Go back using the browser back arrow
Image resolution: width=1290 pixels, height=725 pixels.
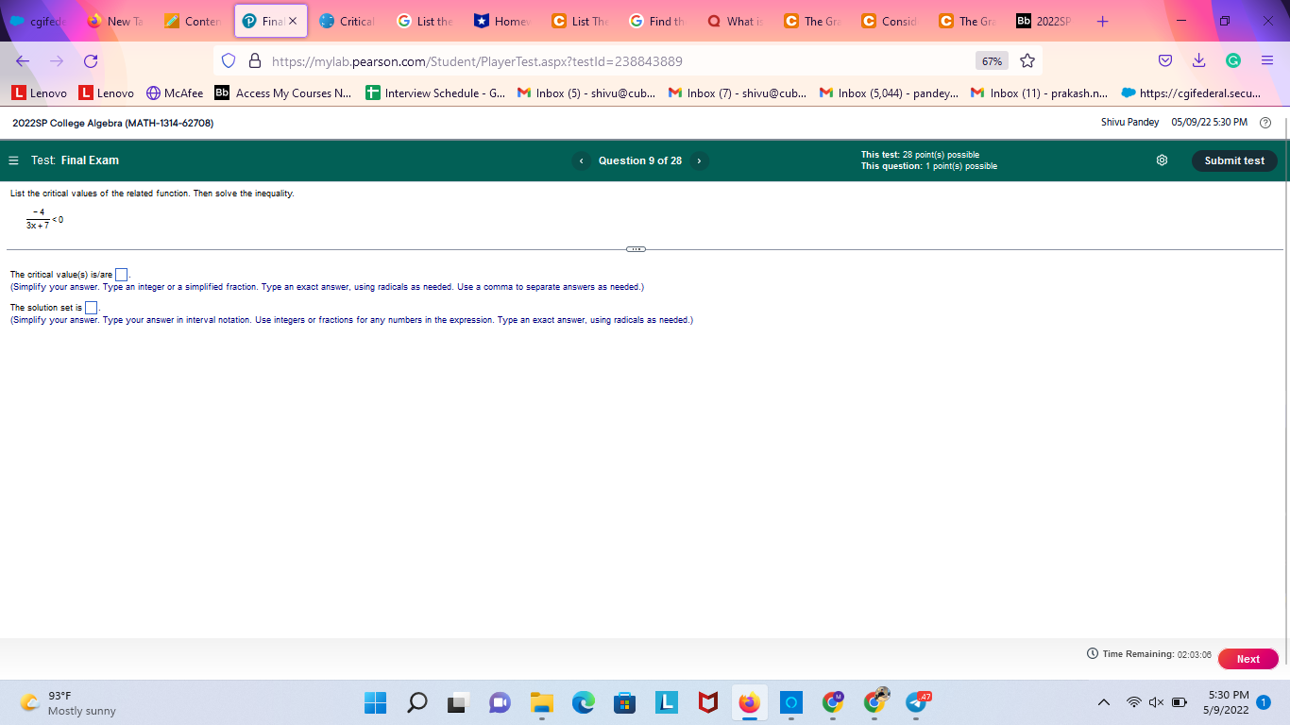point(23,61)
